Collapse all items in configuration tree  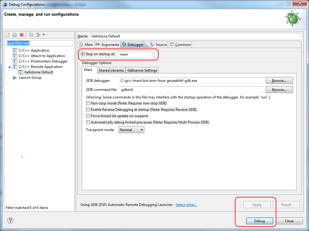(31, 34)
